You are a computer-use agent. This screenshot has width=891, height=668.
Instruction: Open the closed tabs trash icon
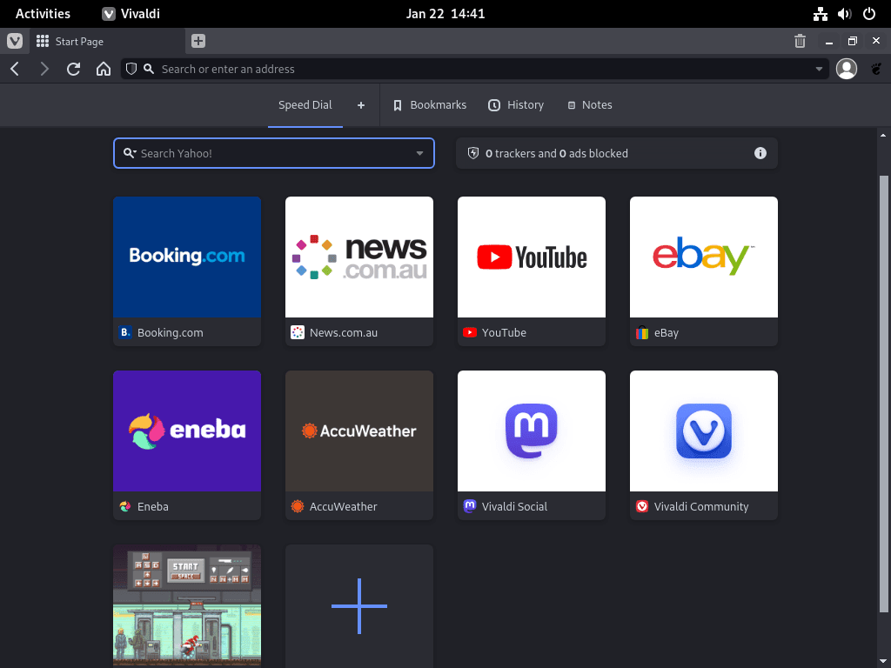click(x=800, y=40)
